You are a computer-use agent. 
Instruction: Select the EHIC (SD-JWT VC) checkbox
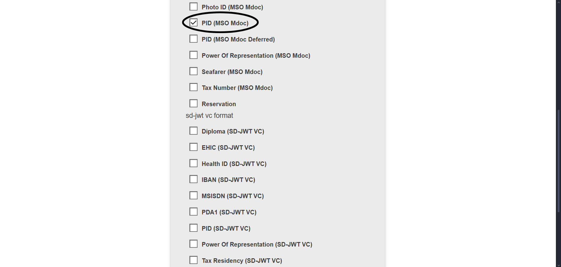point(194,147)
